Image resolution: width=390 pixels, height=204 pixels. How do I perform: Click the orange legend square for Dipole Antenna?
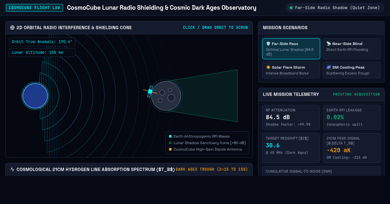[x=170, y=149]
